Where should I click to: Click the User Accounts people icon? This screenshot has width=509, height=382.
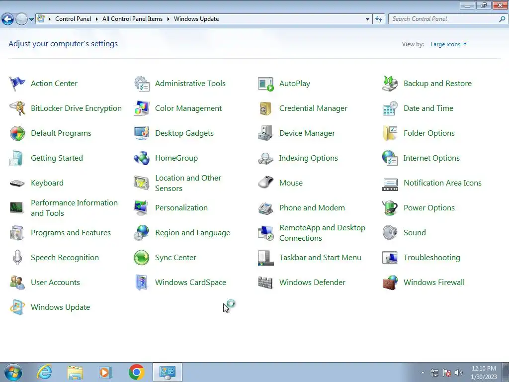tap(17, 283)
